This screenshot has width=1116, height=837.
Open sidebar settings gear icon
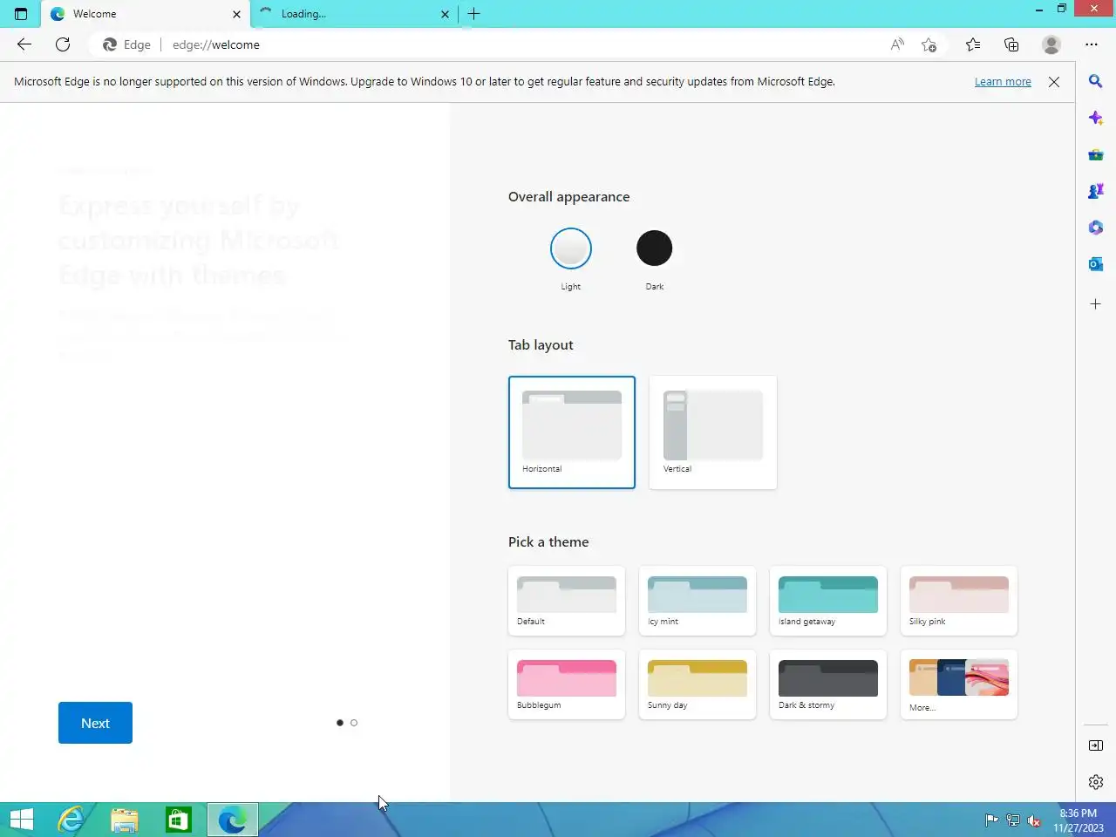click(1096, 782)
